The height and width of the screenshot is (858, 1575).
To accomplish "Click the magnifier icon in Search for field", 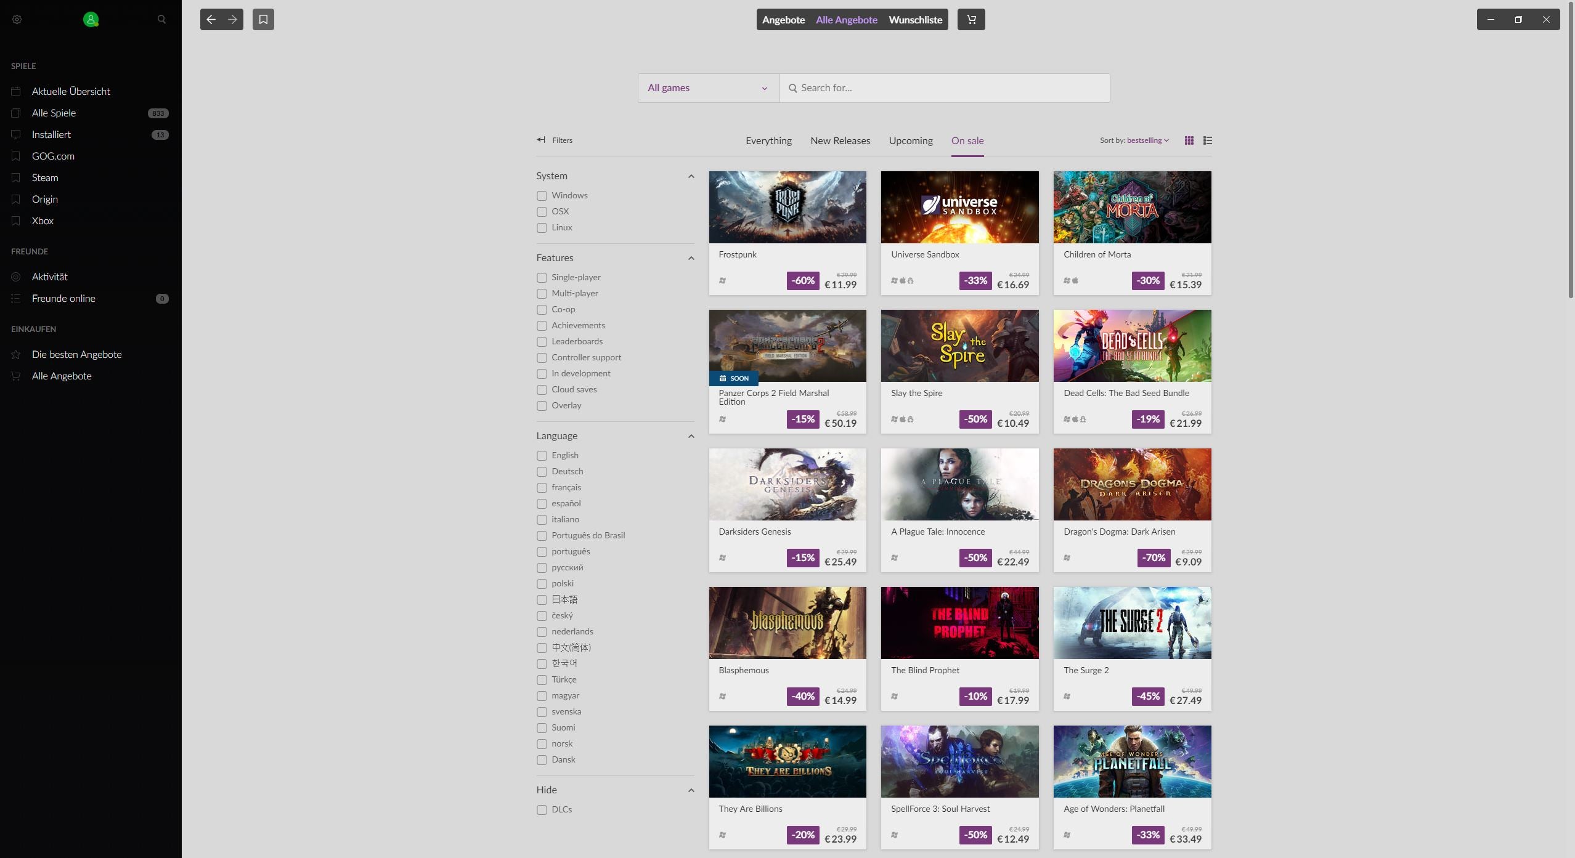I will (x=793, y=88).
